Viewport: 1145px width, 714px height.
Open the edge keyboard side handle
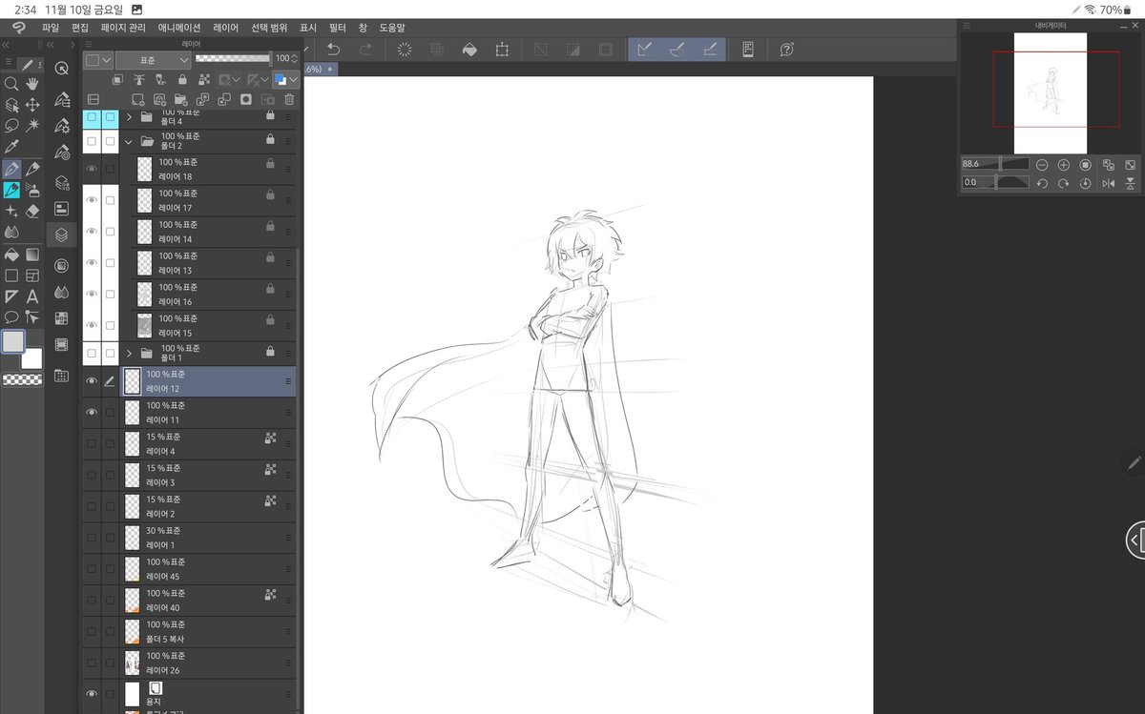[x=1135, y=540]
